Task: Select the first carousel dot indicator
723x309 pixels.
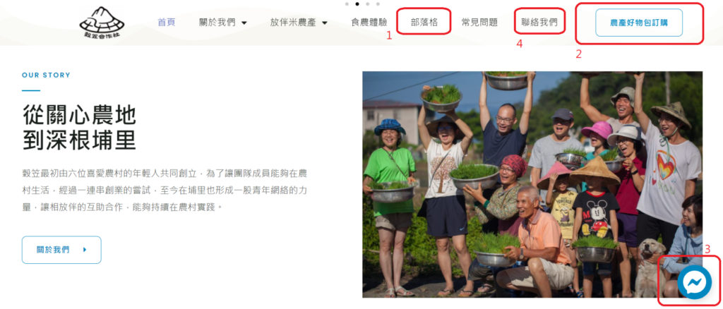Action: [x=347, y=4]
